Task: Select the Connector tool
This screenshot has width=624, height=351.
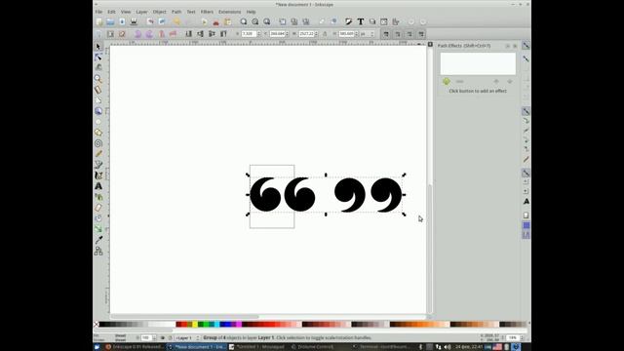Action: tap(98, 251)
